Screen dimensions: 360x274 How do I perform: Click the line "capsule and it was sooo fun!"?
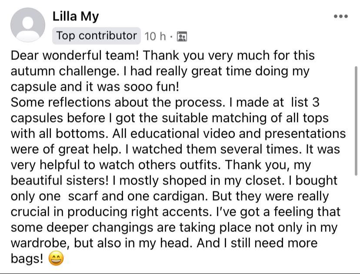coord(95,87)
